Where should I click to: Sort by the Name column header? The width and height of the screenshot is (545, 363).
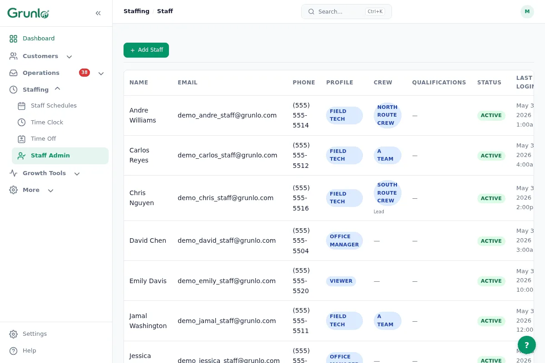tap(139, 83)
